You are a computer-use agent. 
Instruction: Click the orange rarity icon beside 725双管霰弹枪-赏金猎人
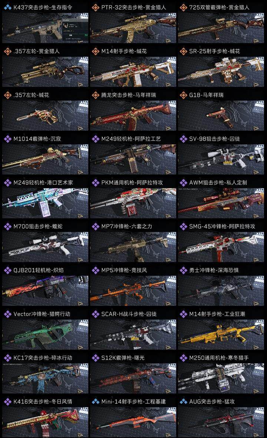click(183, 7)
